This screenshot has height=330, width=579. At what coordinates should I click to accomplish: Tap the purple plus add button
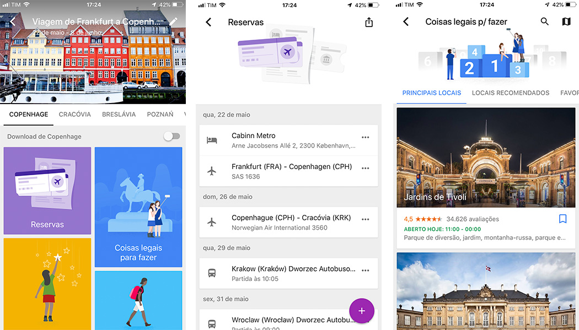pyautogui.click(x=362, y=311)
